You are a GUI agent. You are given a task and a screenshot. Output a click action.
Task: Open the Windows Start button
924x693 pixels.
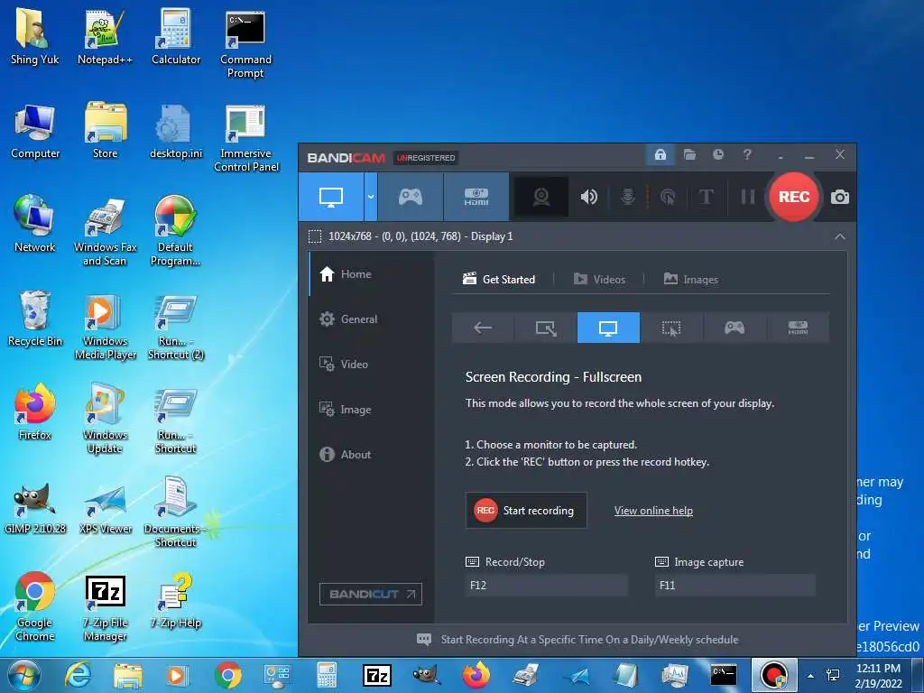(x=23, y=675)
